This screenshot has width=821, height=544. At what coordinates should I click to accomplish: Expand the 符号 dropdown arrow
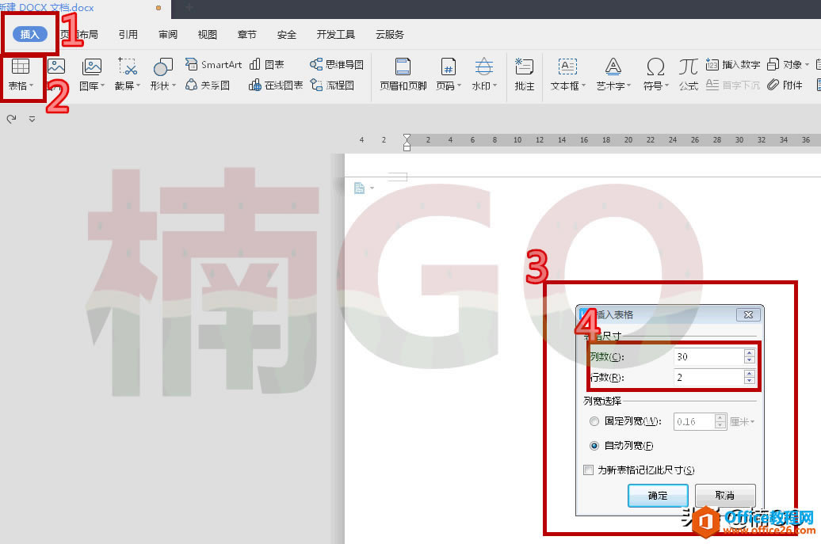666,86
